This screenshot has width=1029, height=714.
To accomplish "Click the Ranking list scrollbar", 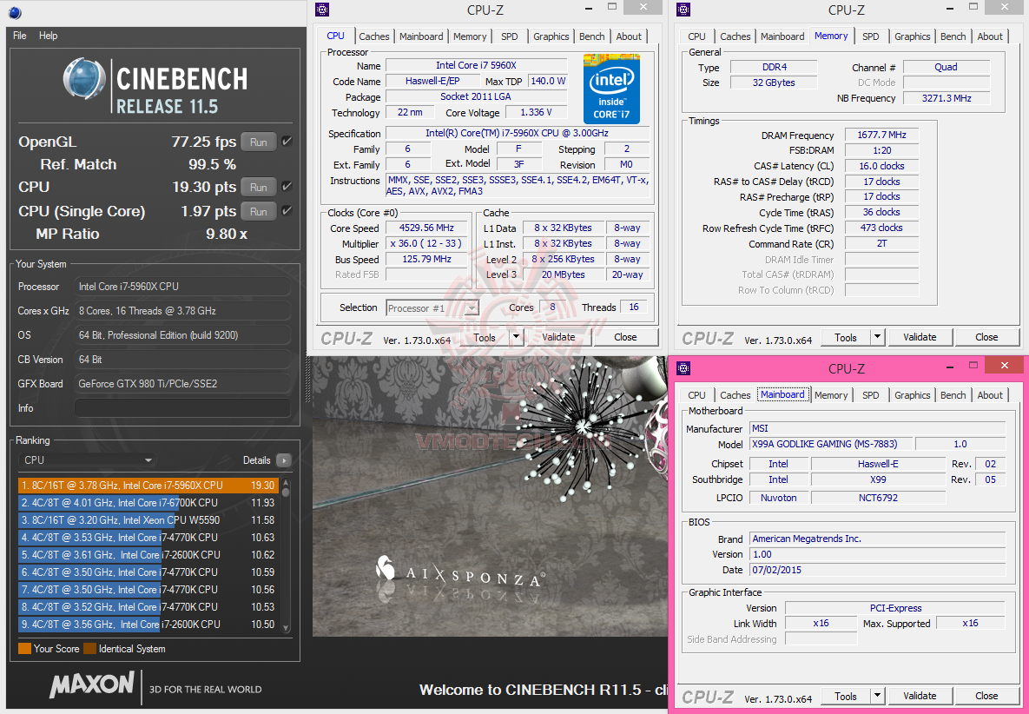I will (286, 554).
